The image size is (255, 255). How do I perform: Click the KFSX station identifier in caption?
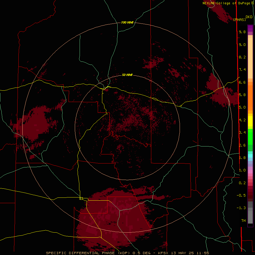pos(164,253)
